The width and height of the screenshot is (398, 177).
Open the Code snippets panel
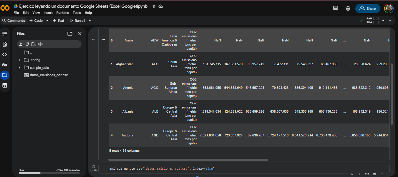(x=5, y=54)
